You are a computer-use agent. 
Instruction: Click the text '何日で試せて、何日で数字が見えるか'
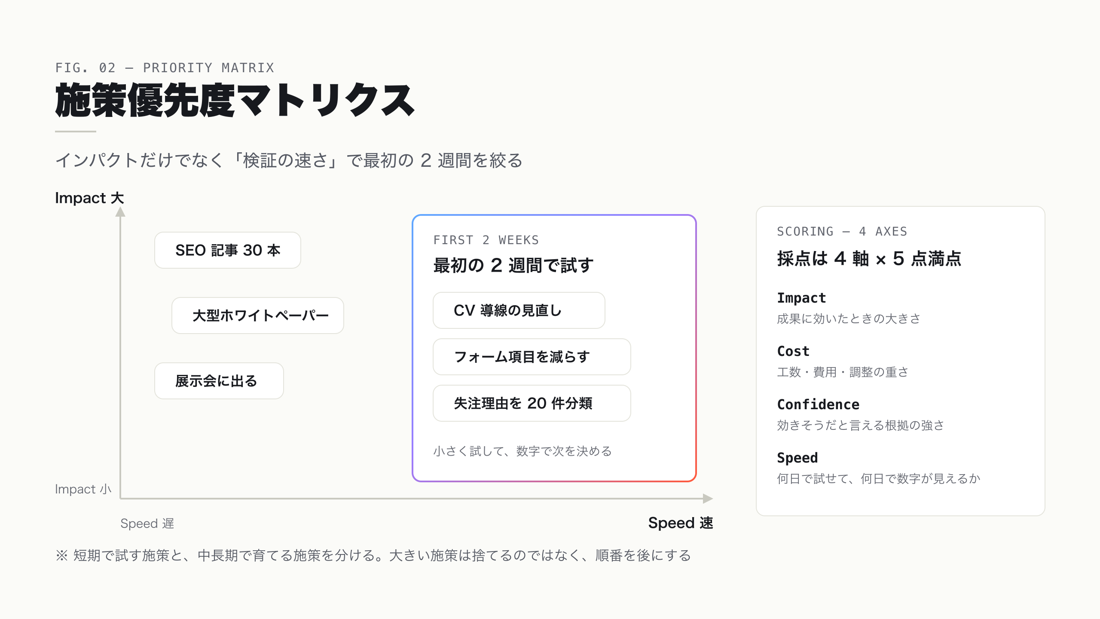[879, 478]
